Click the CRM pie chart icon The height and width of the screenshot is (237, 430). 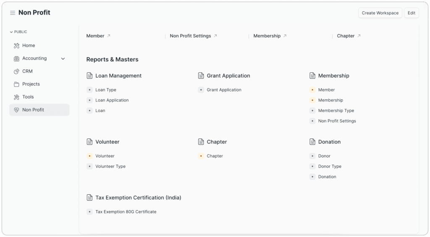tap(16, 71)
